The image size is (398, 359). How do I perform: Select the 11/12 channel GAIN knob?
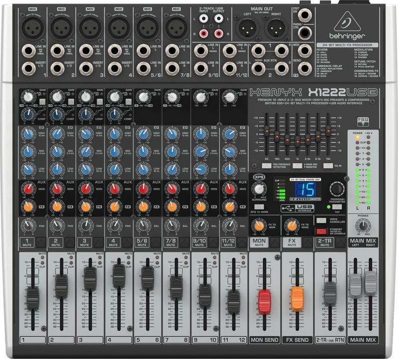tap(230, 97)
